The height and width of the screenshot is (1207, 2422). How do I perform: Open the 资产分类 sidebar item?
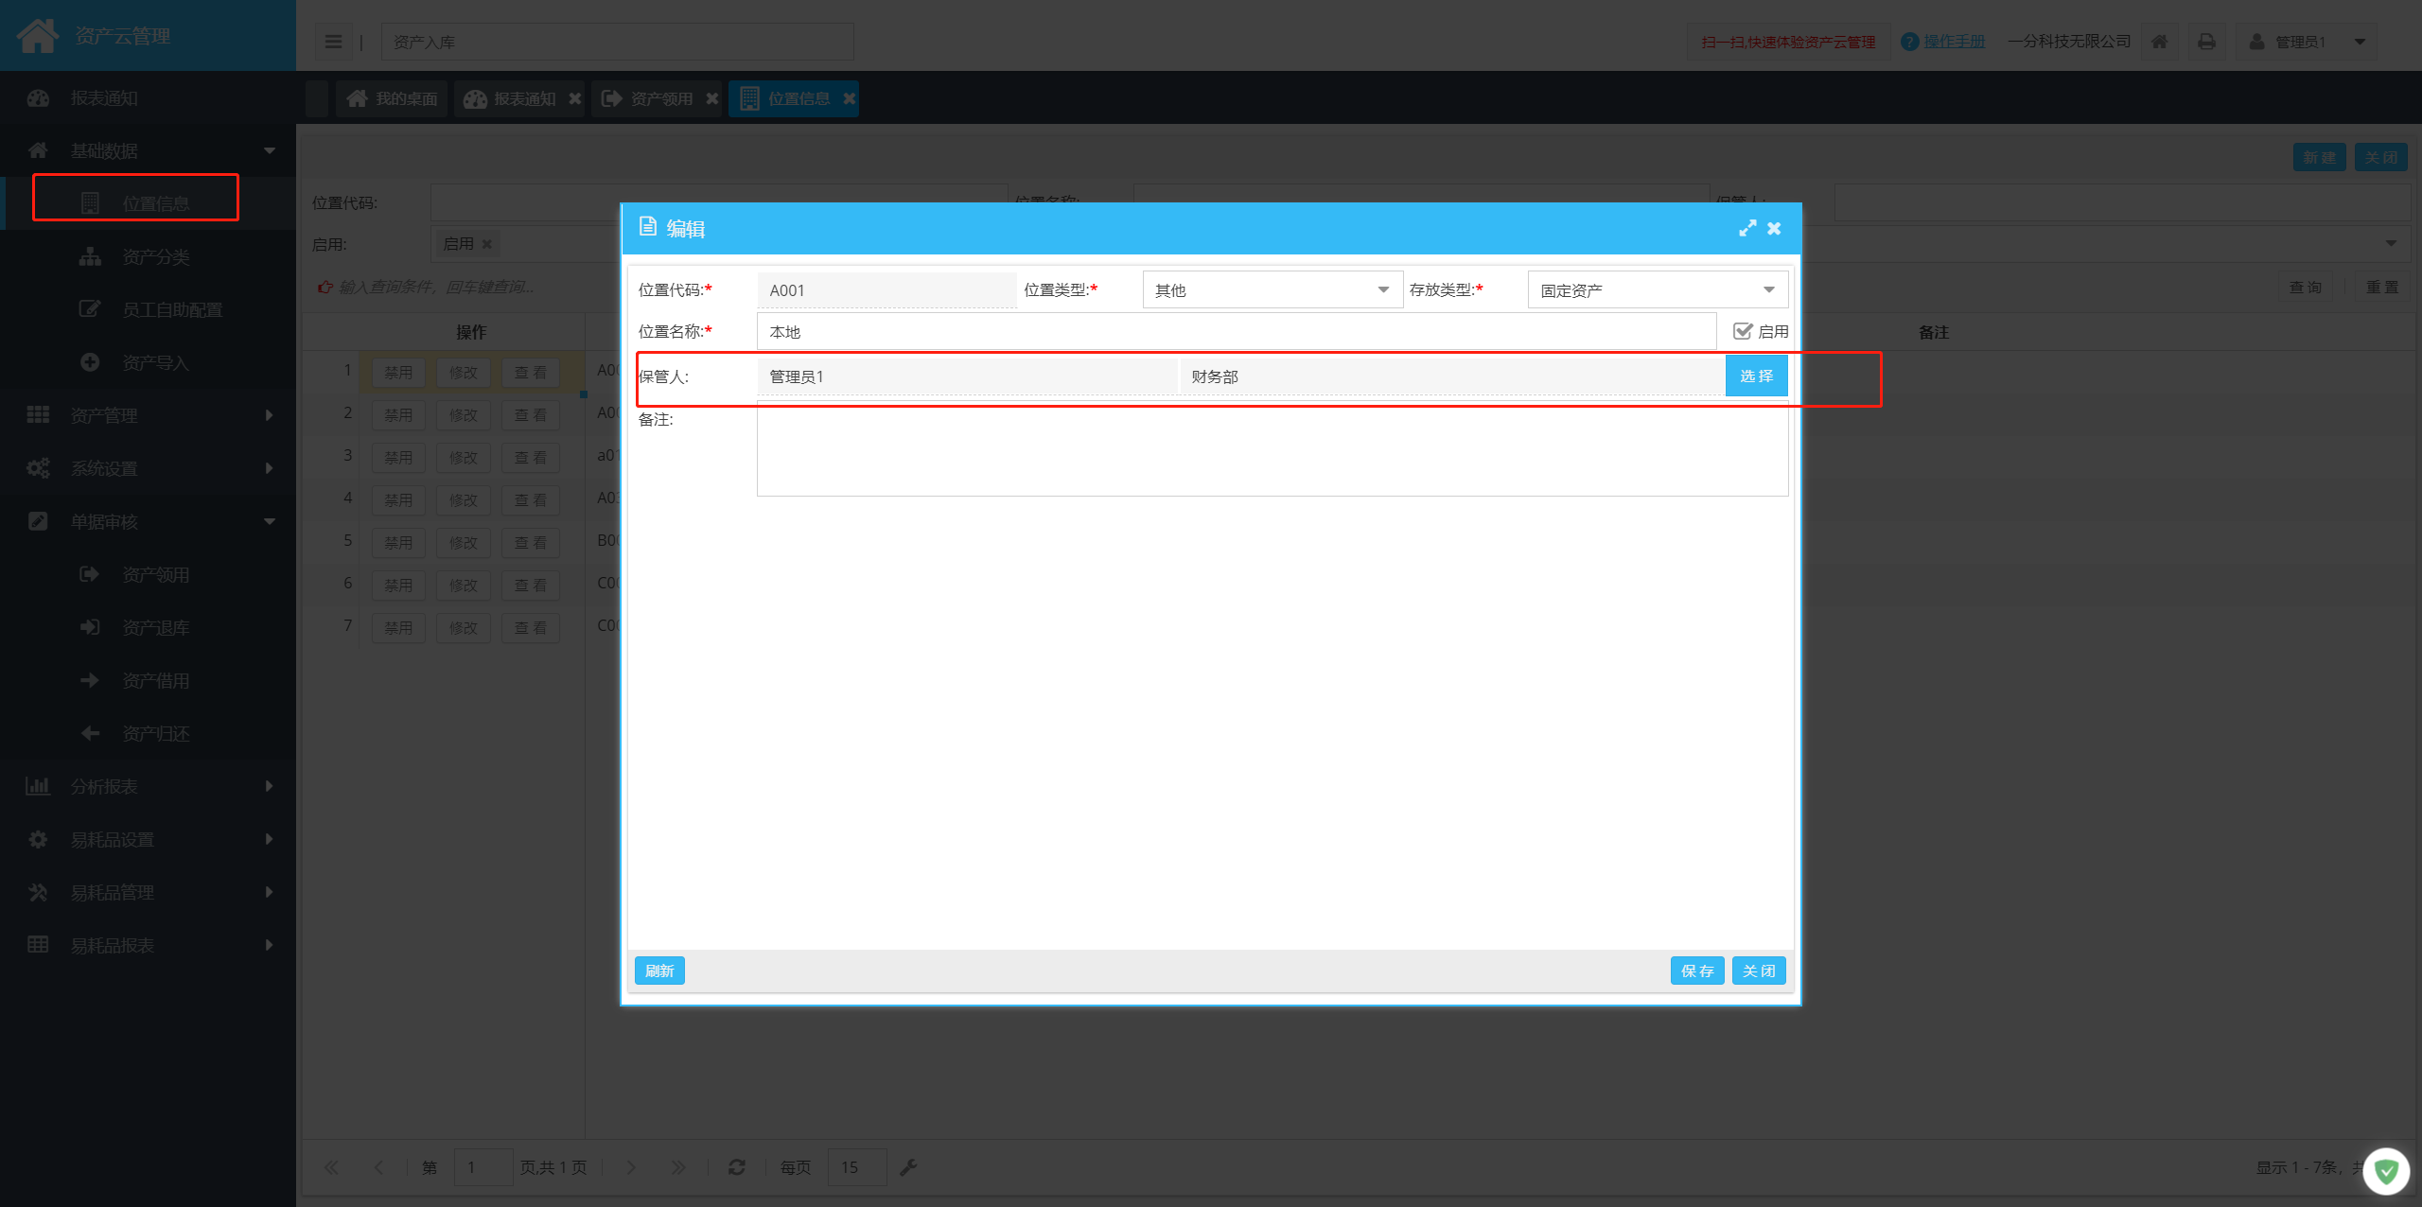point(155,257)
